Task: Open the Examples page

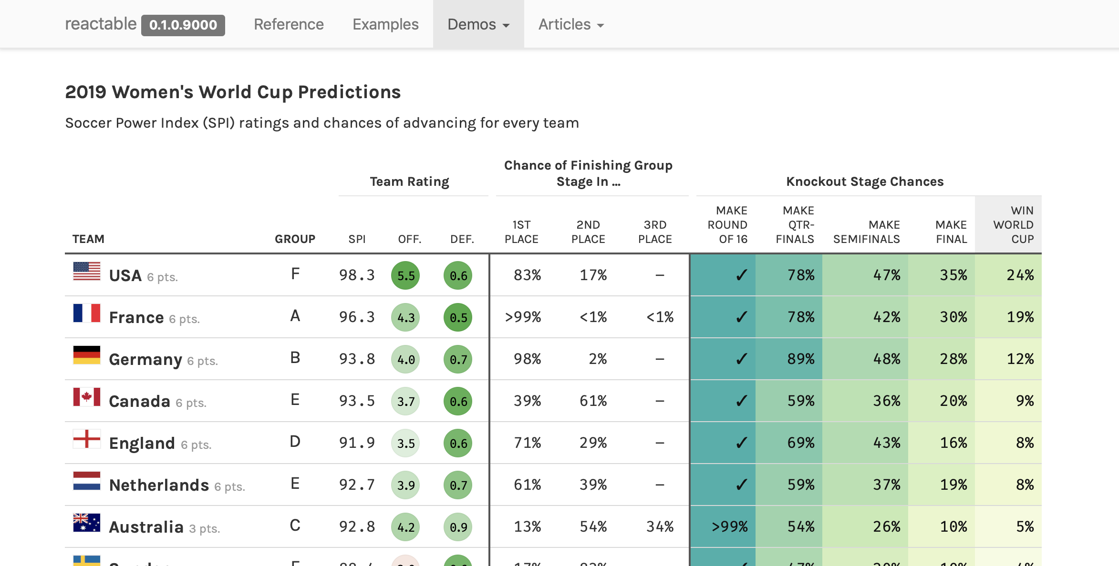Action: point(385,24)
